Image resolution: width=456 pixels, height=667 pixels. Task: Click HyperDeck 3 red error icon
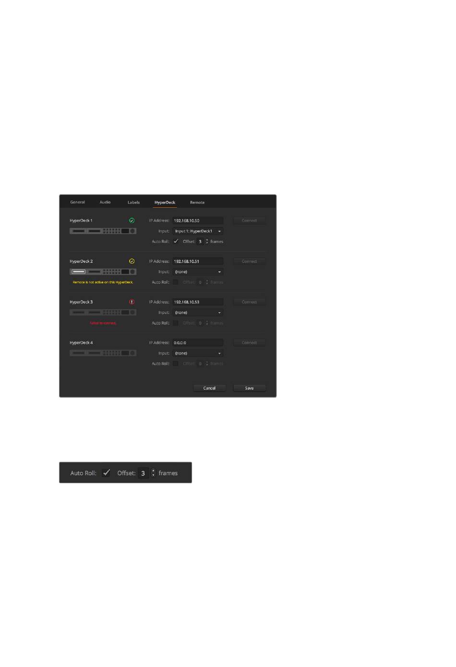point(132,302)
